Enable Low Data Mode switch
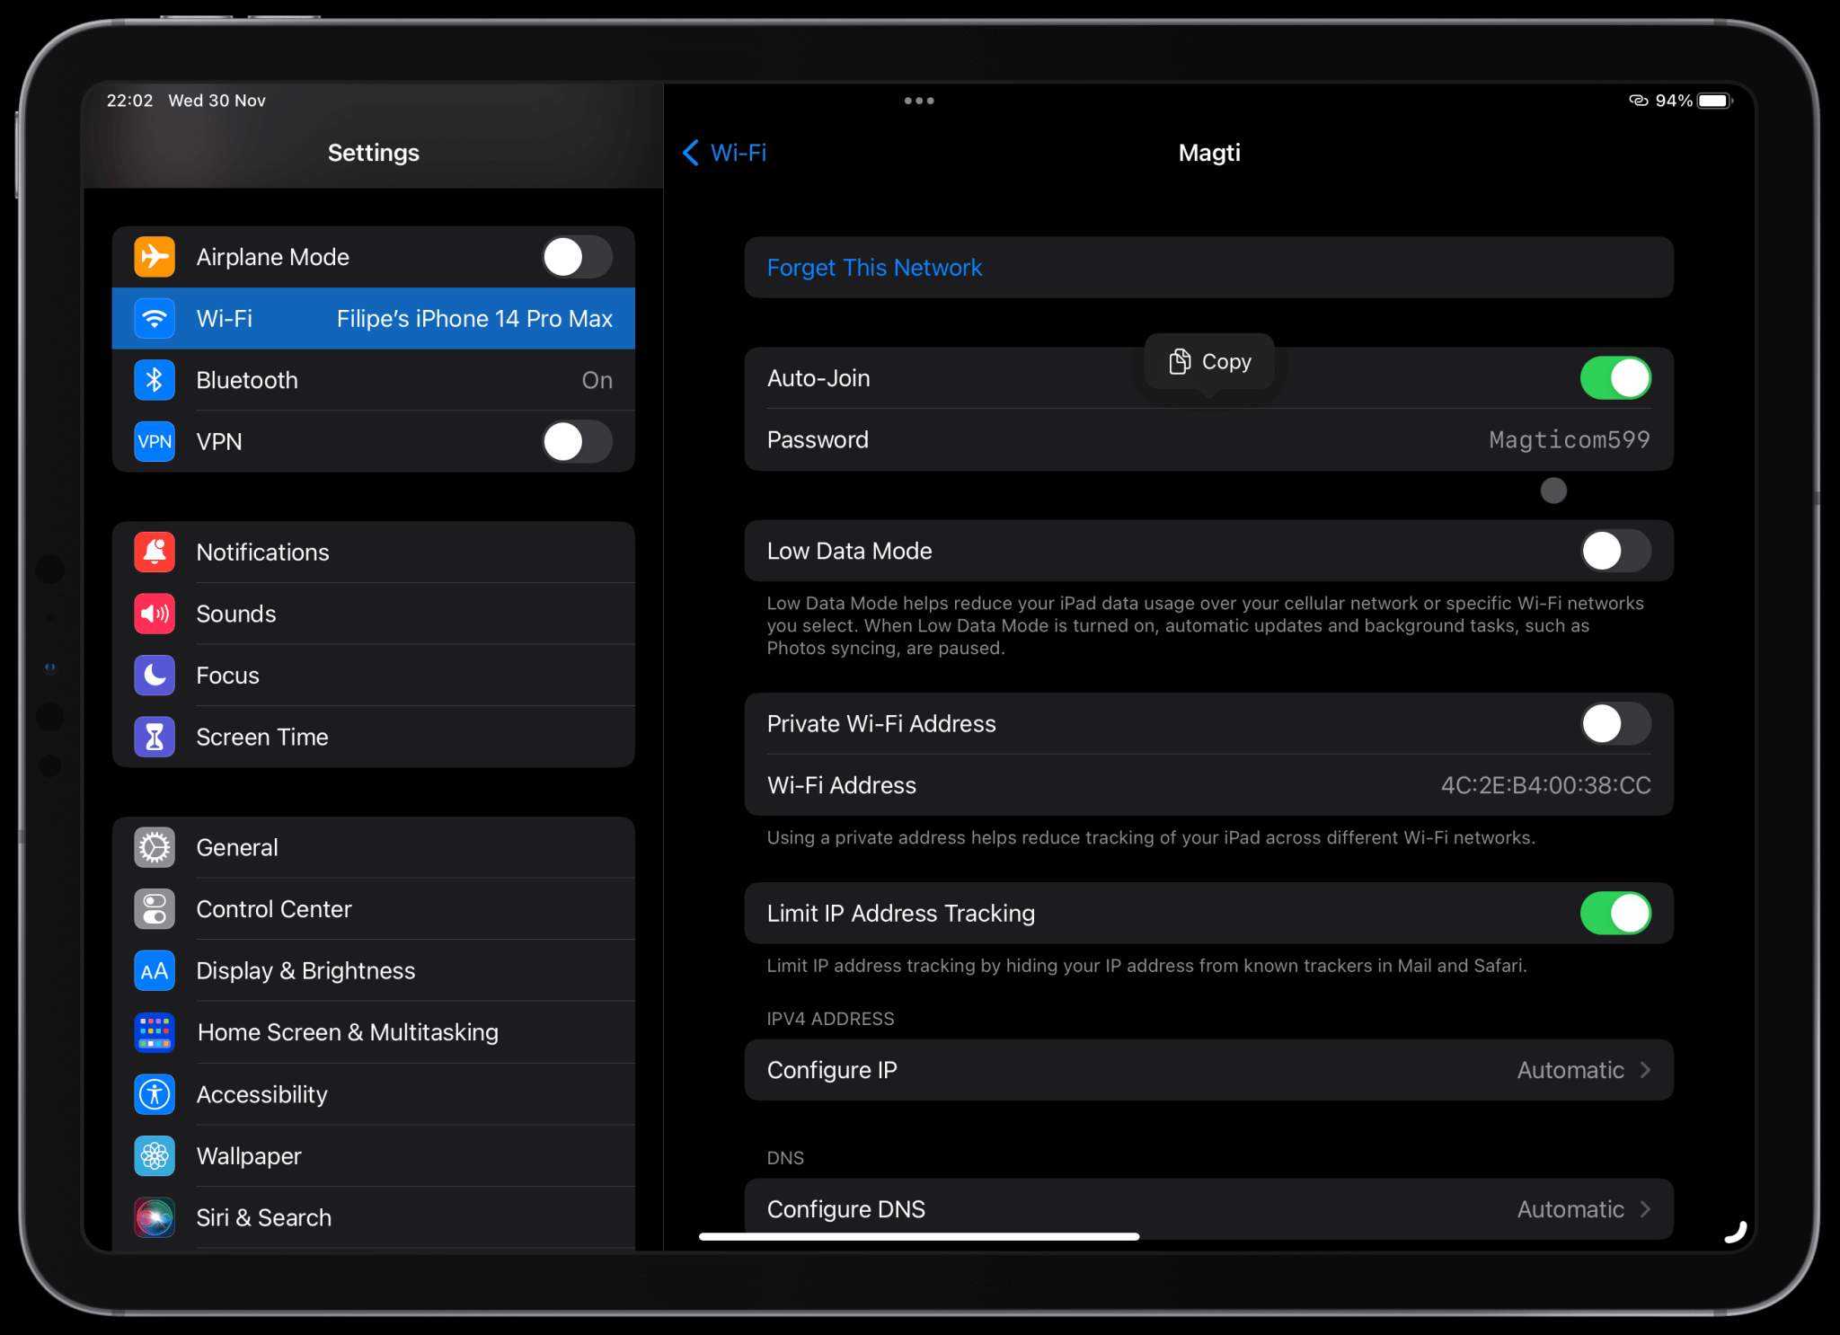The height and width of the screenshot is (1335, 1840). [x=1614, y=551]
